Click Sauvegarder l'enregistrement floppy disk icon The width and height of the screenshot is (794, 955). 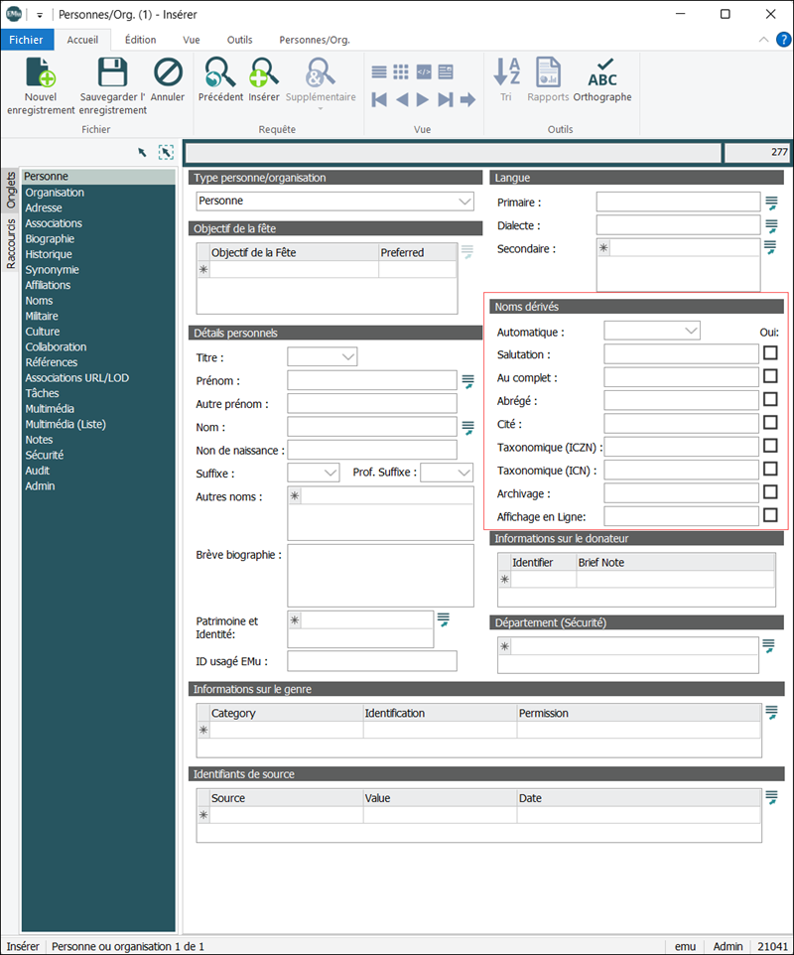[x=112, y=72]
